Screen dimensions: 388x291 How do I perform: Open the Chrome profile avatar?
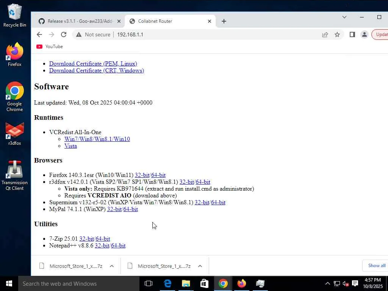click(364, 34)
